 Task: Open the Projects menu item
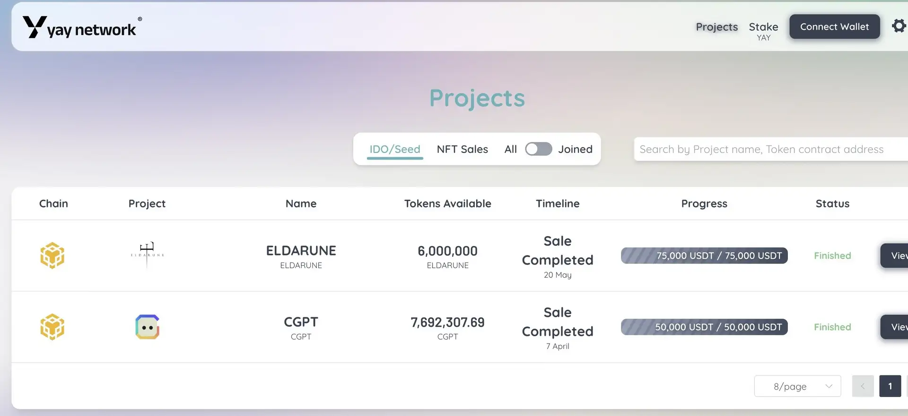tap(716, 27)
